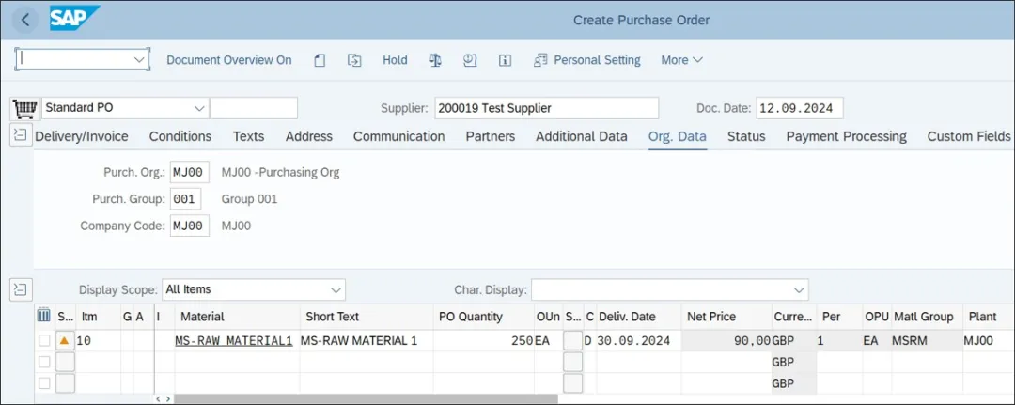Viewport: 1015px width, 405px height.
Task: Click the PO Quantity column header
Action: (484, 317)
